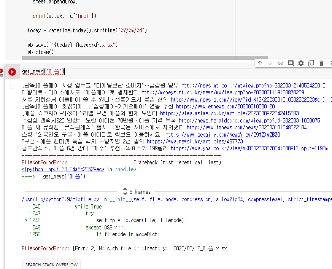Run the get_news cell
The width and height of the screenshot is (332, 269).
click(x=12, y=72)
